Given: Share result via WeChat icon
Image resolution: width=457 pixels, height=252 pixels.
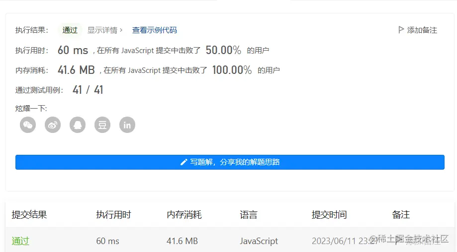Looking at the screenshot, I should pos(28,125).
